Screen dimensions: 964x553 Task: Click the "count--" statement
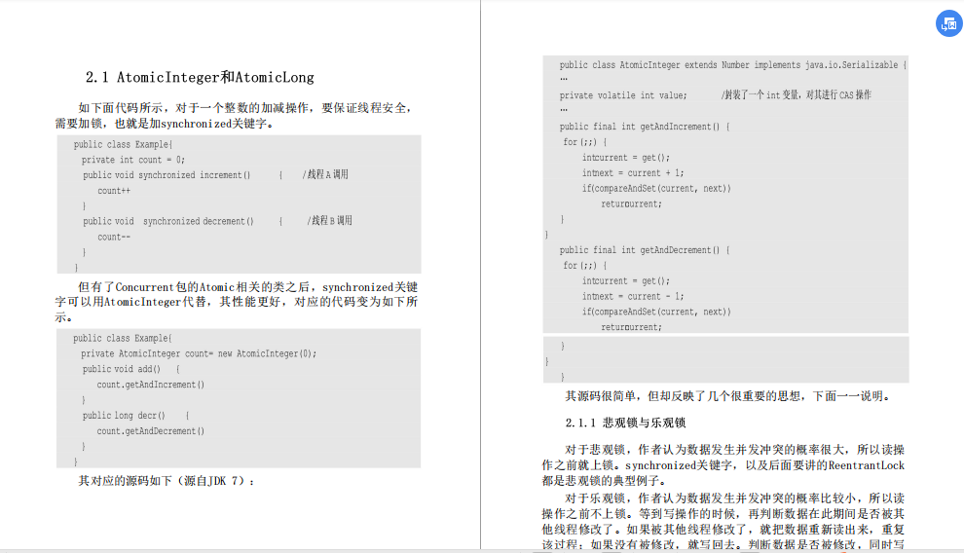(114, 237)
